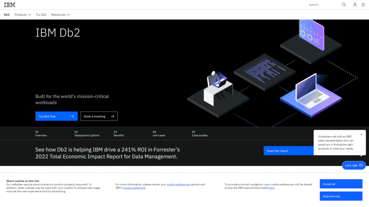
Task: Click the IBM logo
Action: point(9,5)
